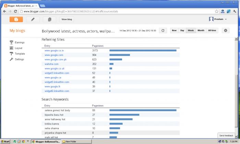Click the system tray clock
This screenshot has height=144, width=240.
point(233,142)
